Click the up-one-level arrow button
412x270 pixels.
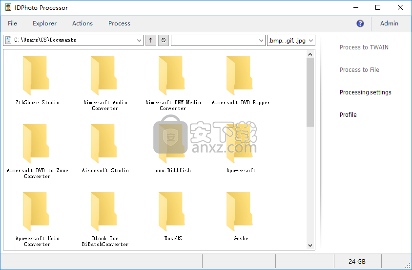[x=150, y=40]
